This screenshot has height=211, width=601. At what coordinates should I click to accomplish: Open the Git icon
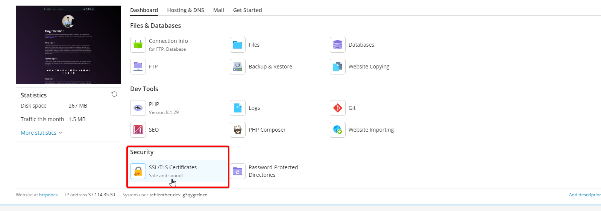(337, 108)
